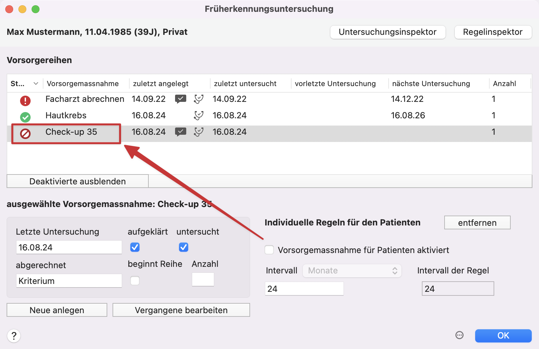Expand the St... column sort chevron
Image resolution: width=539 pixels, height=349 pixels.
(x=36, y=84)
